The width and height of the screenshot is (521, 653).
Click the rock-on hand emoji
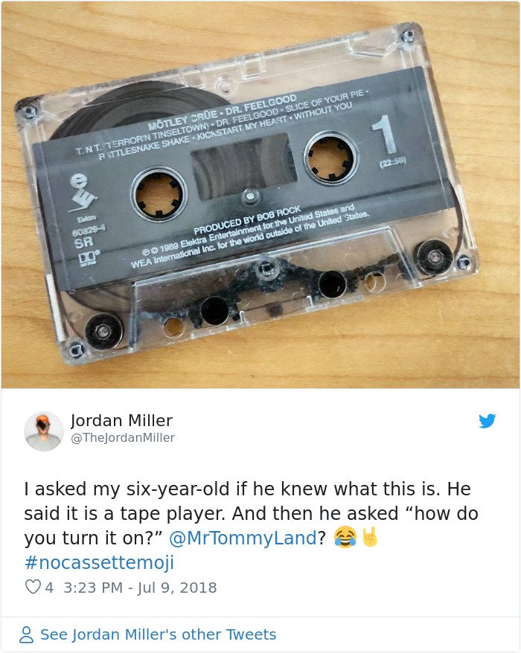point(370,536)
